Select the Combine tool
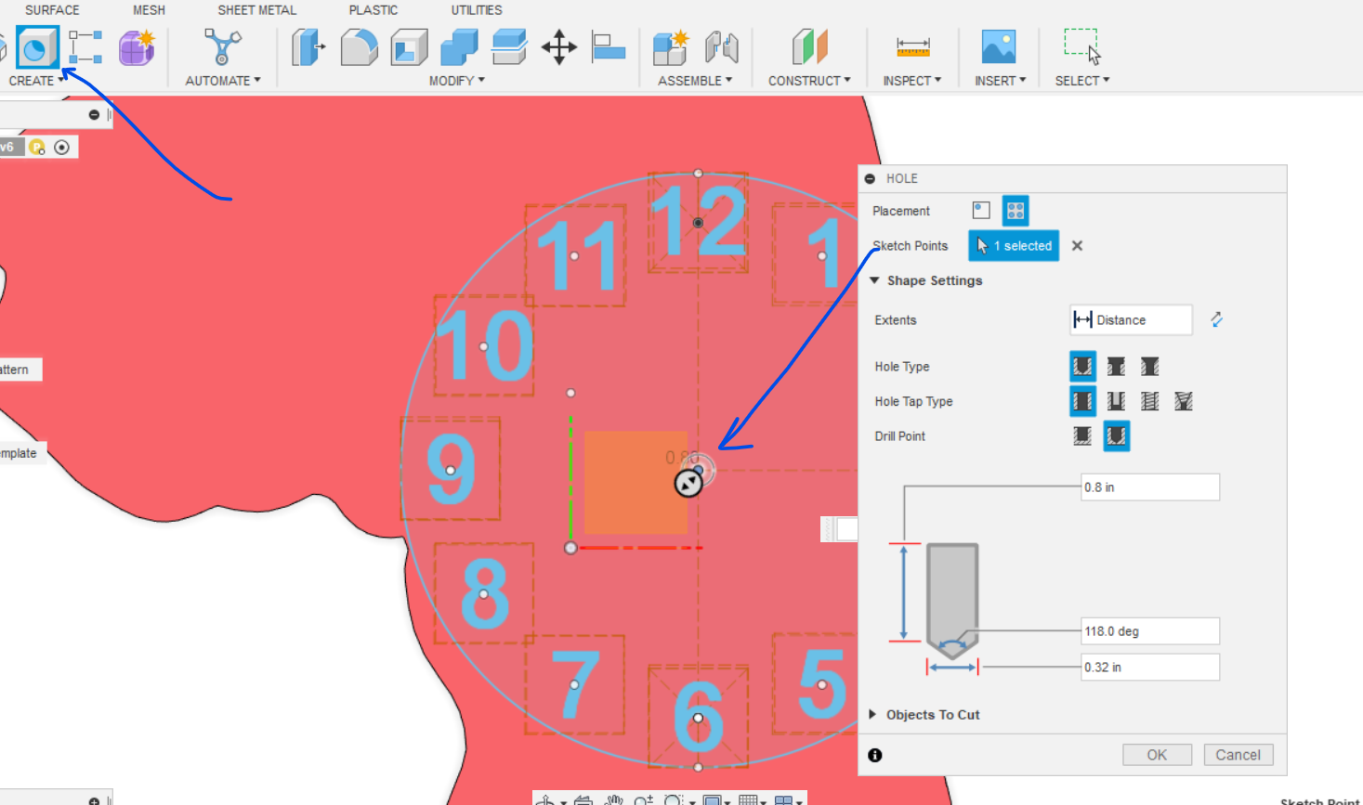This screenshot has width=1363, height=805. tap(459, 47)
